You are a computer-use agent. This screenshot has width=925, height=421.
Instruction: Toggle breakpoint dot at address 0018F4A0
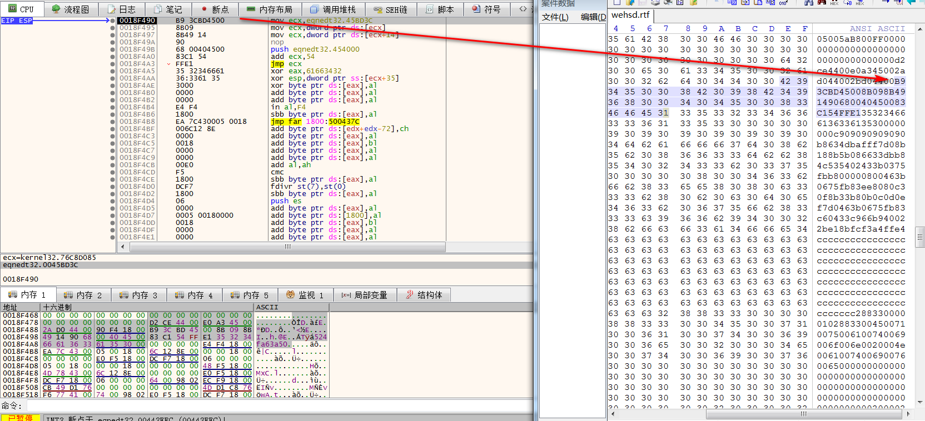click(113, 57)
